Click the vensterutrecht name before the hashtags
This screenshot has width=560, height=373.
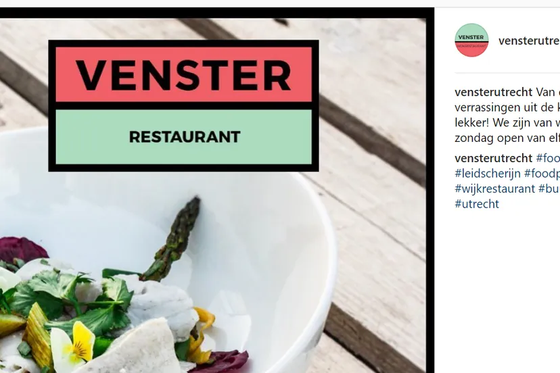(493, 158)
